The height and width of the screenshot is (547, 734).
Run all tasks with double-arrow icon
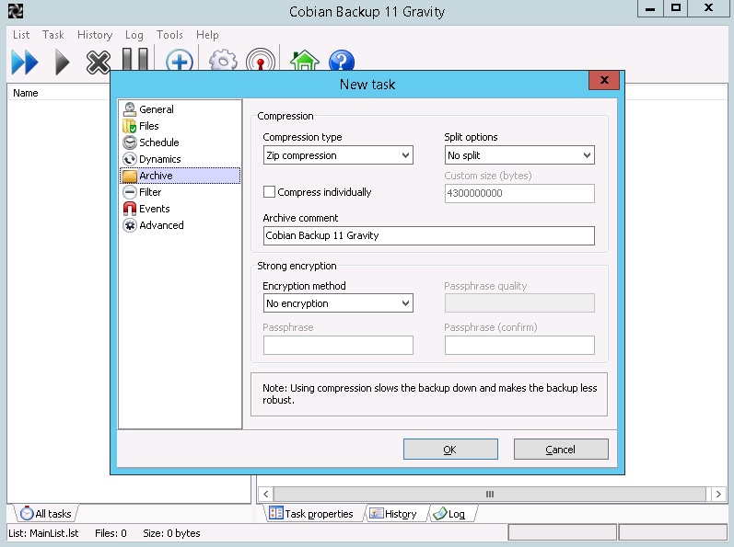click(x=25, y=63)
